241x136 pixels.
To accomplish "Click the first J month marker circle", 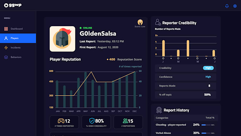I will [x=163, y=58].
